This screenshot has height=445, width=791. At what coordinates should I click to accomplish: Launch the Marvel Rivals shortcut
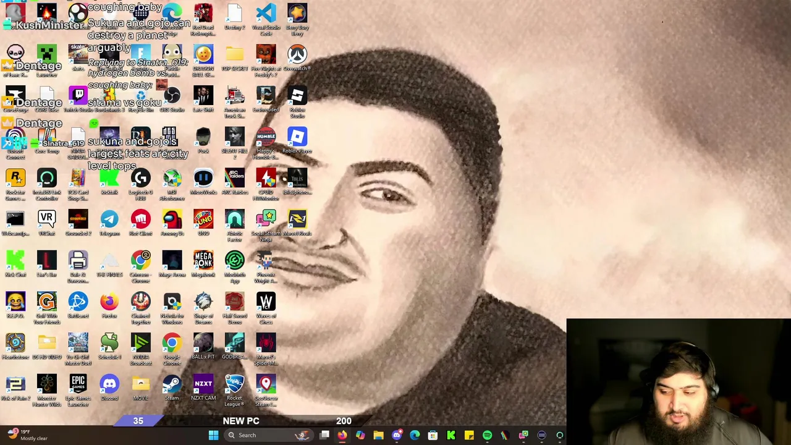point(297,224)
